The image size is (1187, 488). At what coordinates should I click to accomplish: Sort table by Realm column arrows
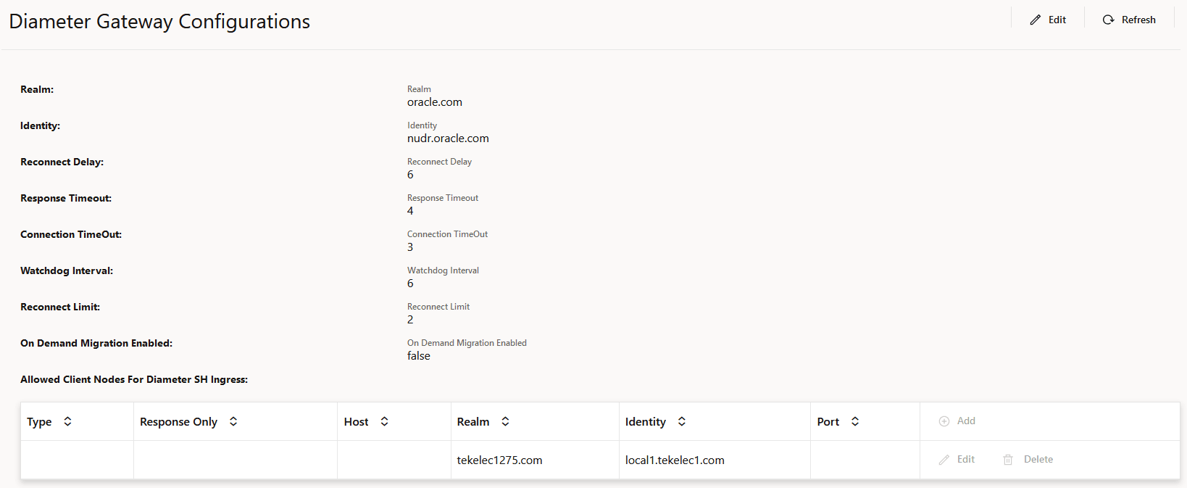pyautogui.click(x=506, y=421)
